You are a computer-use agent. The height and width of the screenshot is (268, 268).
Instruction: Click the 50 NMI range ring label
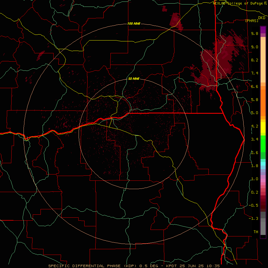(134, 79)
